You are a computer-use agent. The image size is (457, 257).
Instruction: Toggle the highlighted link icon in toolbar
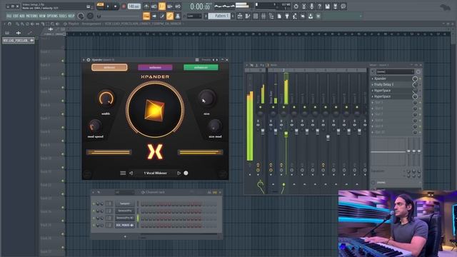tap(170, 16)
